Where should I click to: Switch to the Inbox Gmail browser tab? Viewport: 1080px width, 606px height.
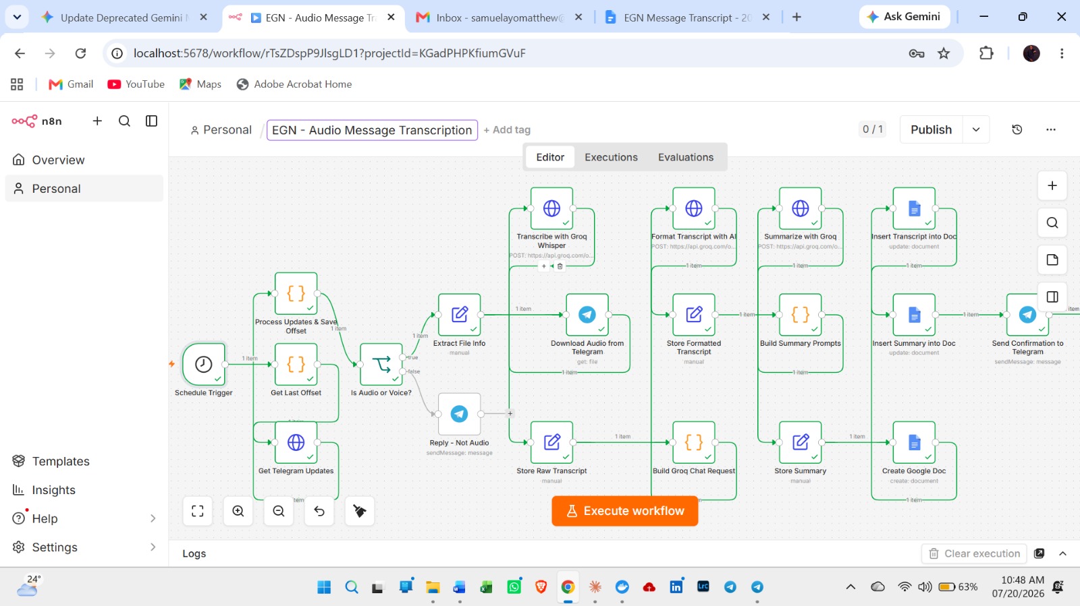coord(500,18)
